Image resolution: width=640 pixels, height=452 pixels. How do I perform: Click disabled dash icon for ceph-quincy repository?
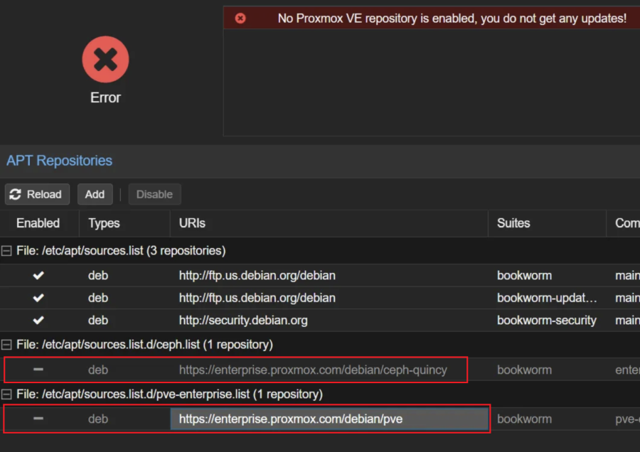click(x=38, y=370)
